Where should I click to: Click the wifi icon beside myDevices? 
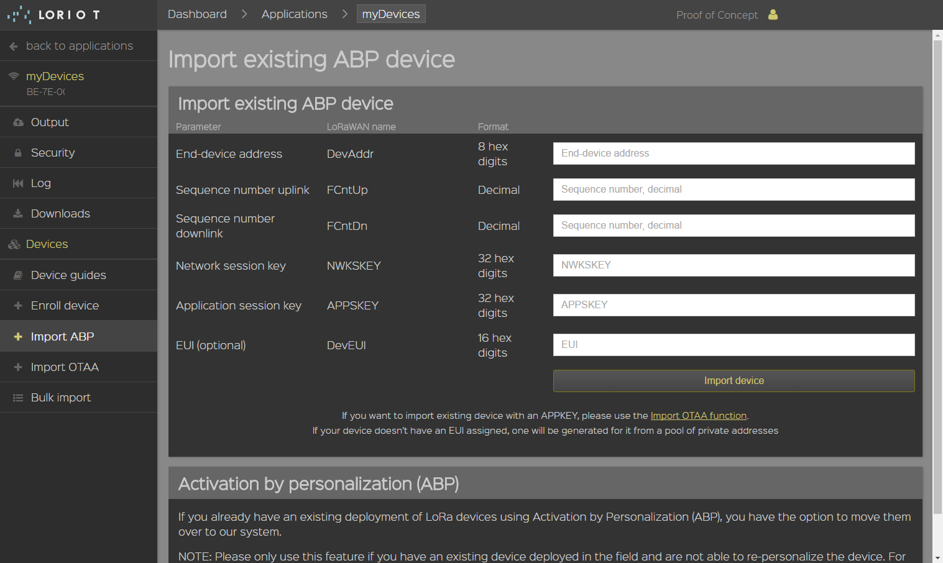point(14,76)
